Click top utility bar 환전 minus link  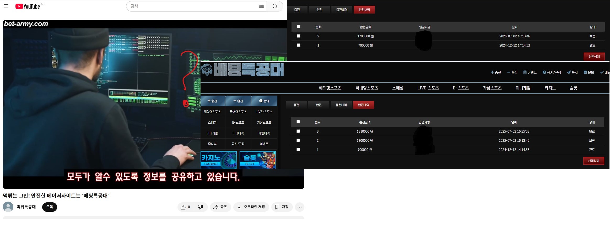point(512,72)
